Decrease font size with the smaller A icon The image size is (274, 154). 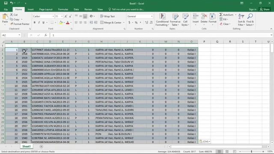(70, 16)
